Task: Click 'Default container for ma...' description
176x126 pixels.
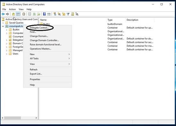Action: pos(140,46)
